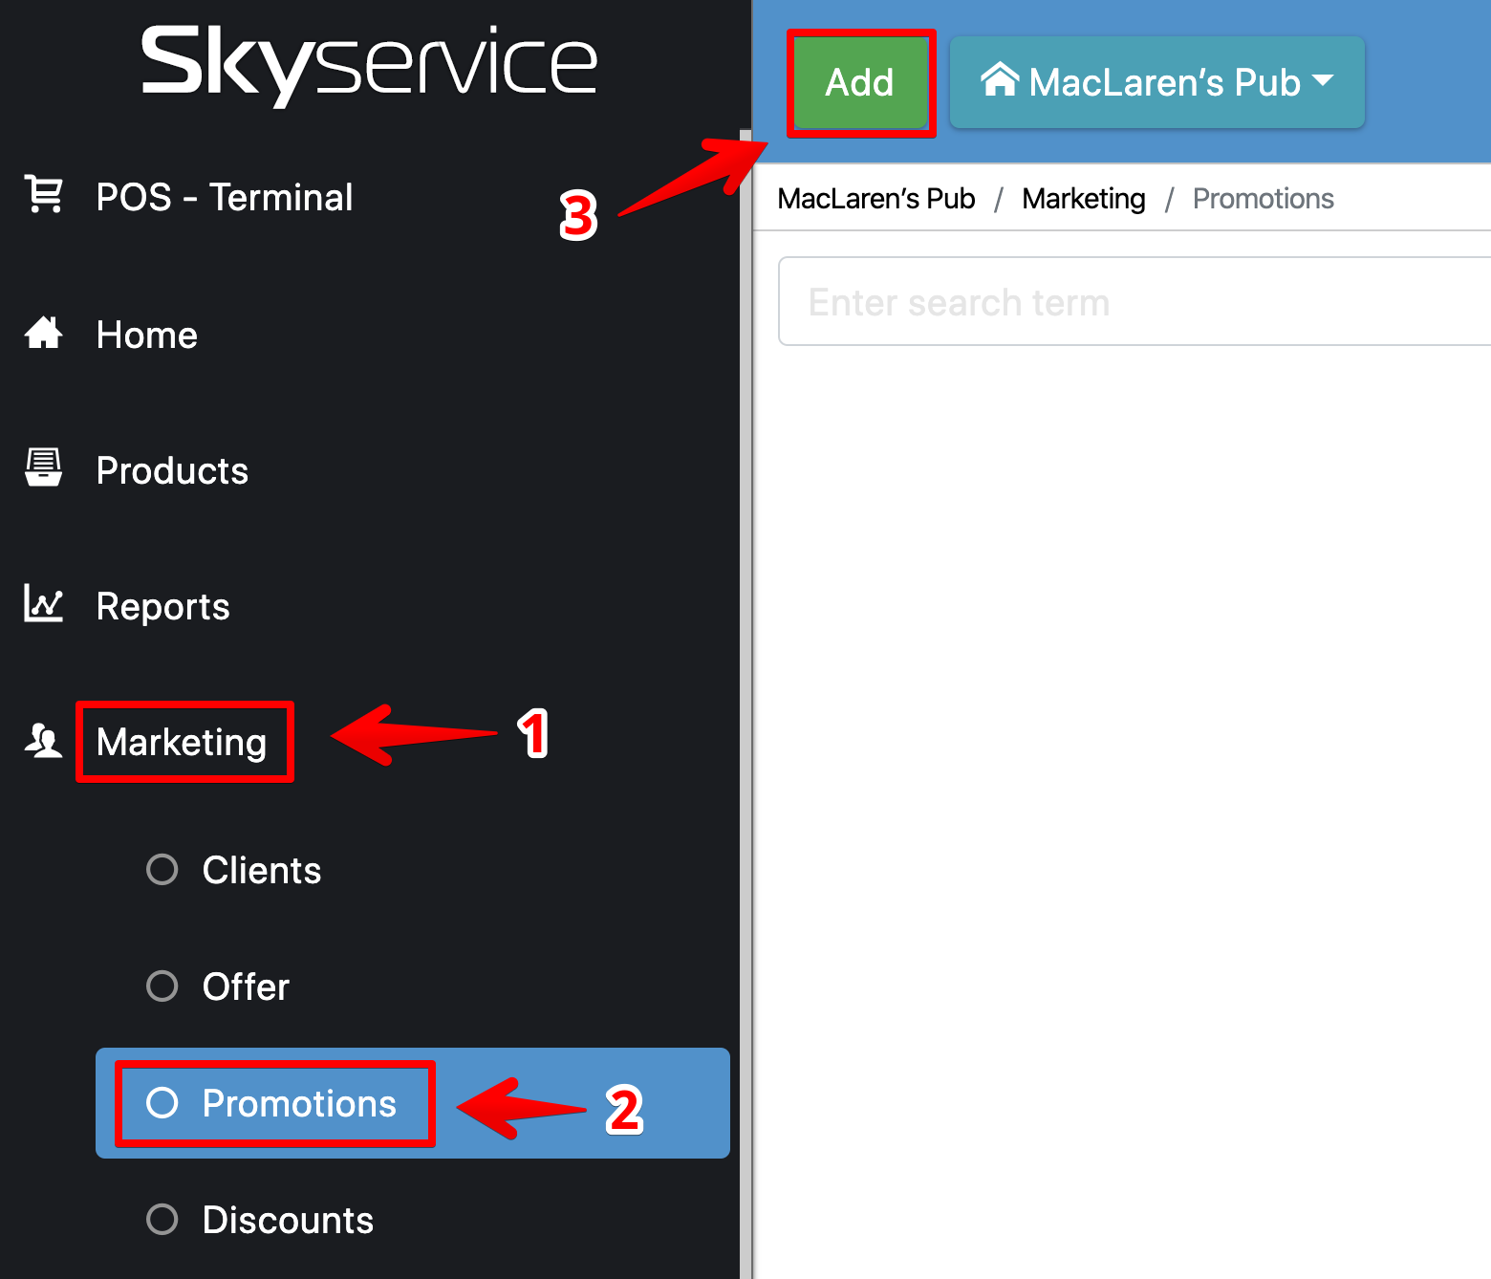Follow the MacLaren's Pub breadcrumb link
The width and height of the screenshot is (1491, 1279).
[875, 199]
